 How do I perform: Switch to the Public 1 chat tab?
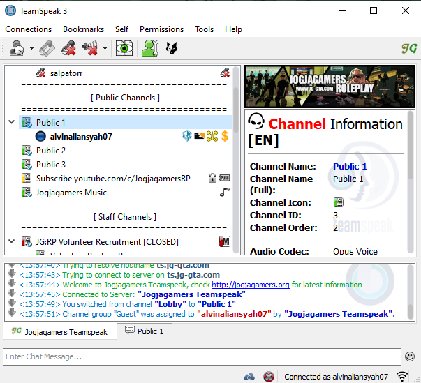145,331
